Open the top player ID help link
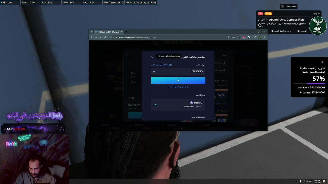 161,65
